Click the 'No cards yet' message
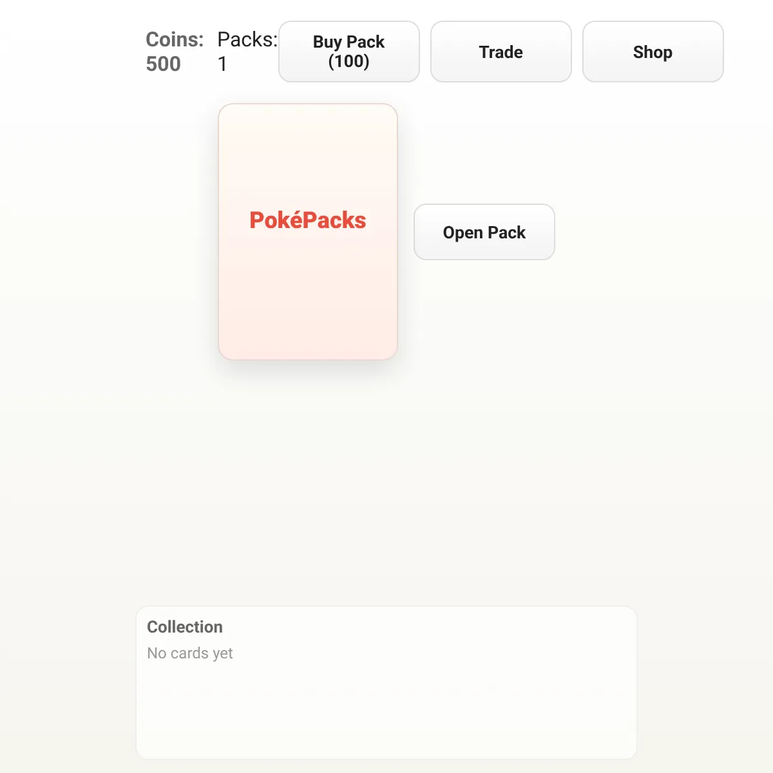Screen dimensions: 773x773 190,653
